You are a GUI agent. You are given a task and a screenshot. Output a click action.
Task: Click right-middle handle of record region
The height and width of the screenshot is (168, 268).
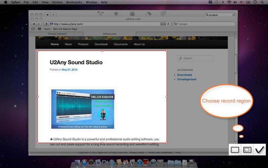point(166,97)
